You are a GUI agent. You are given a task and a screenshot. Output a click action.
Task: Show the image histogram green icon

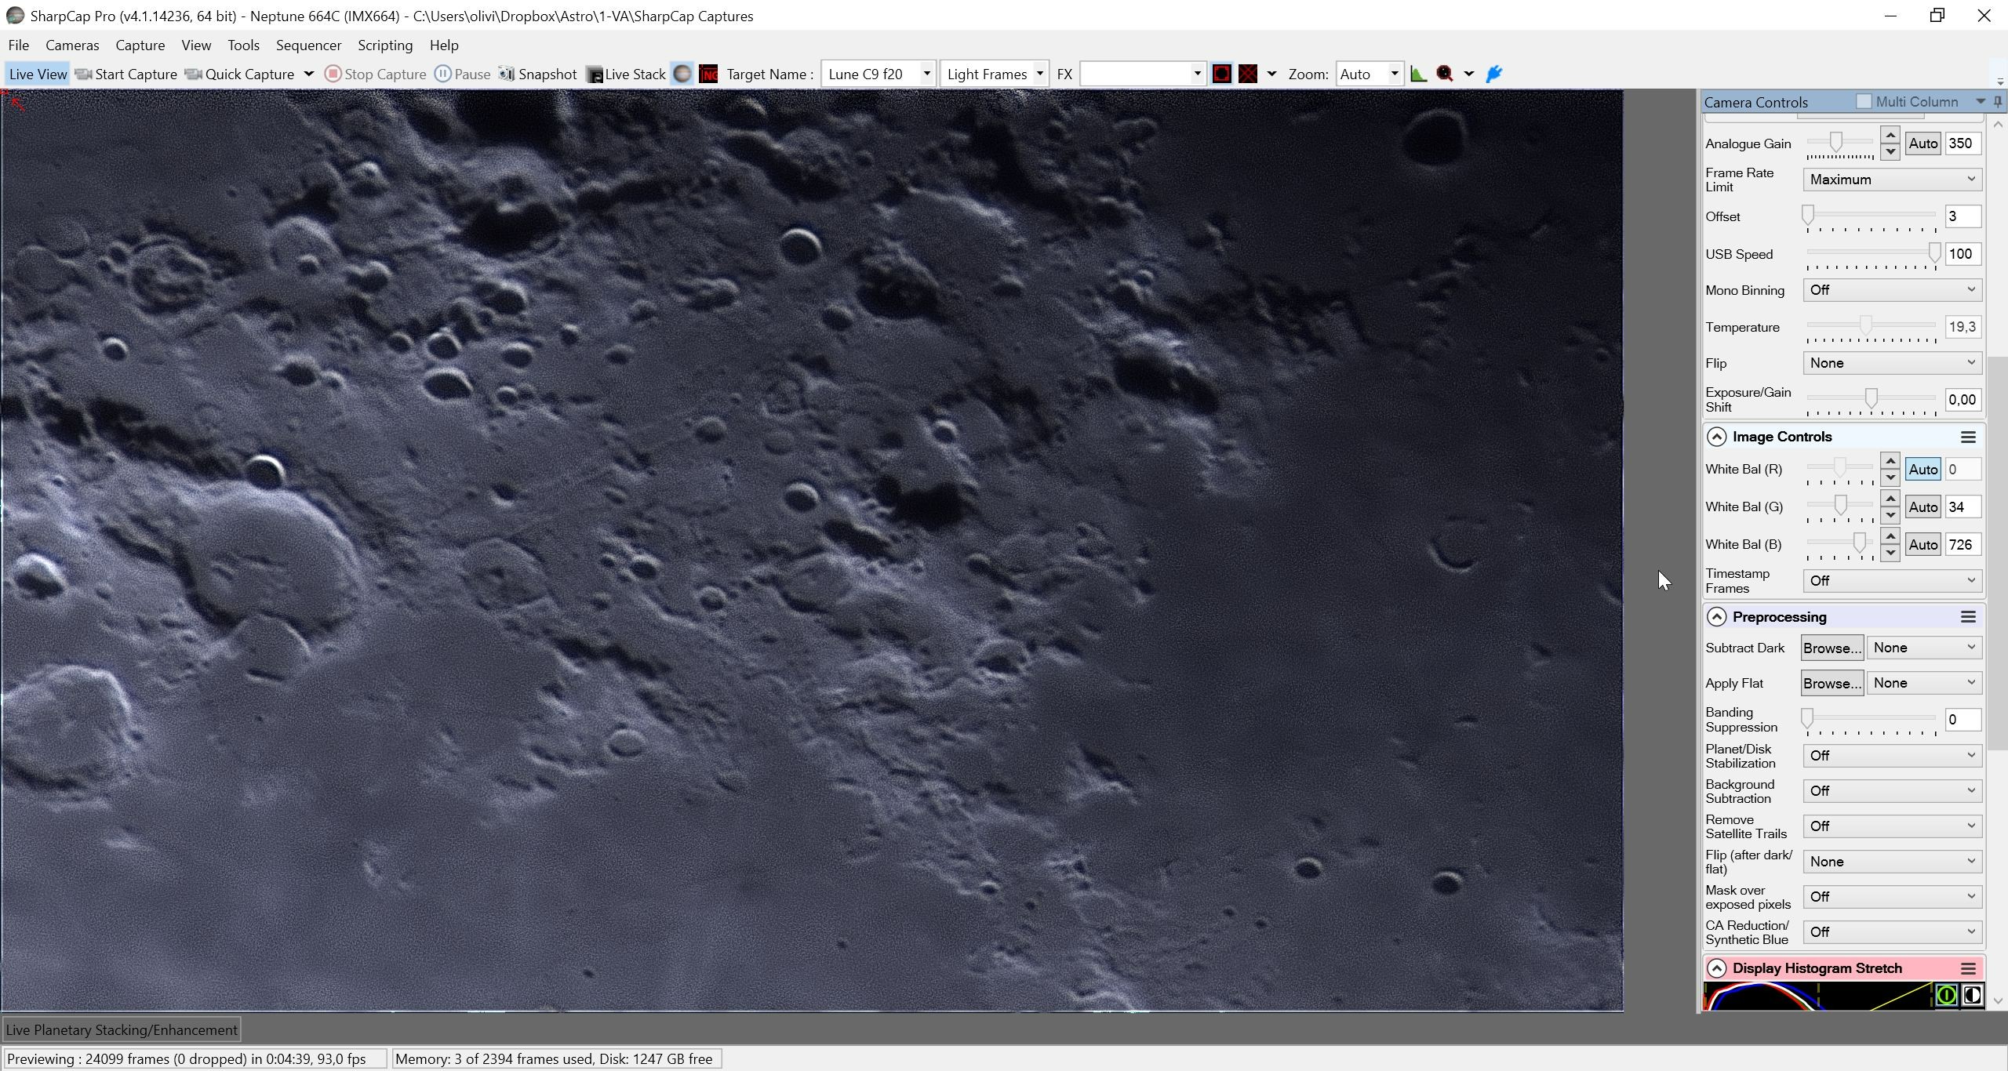(1418, 74)
